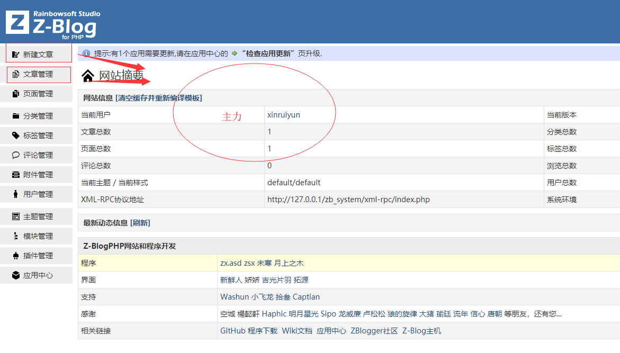
Task: Open Captian support link
Action: 306,297
